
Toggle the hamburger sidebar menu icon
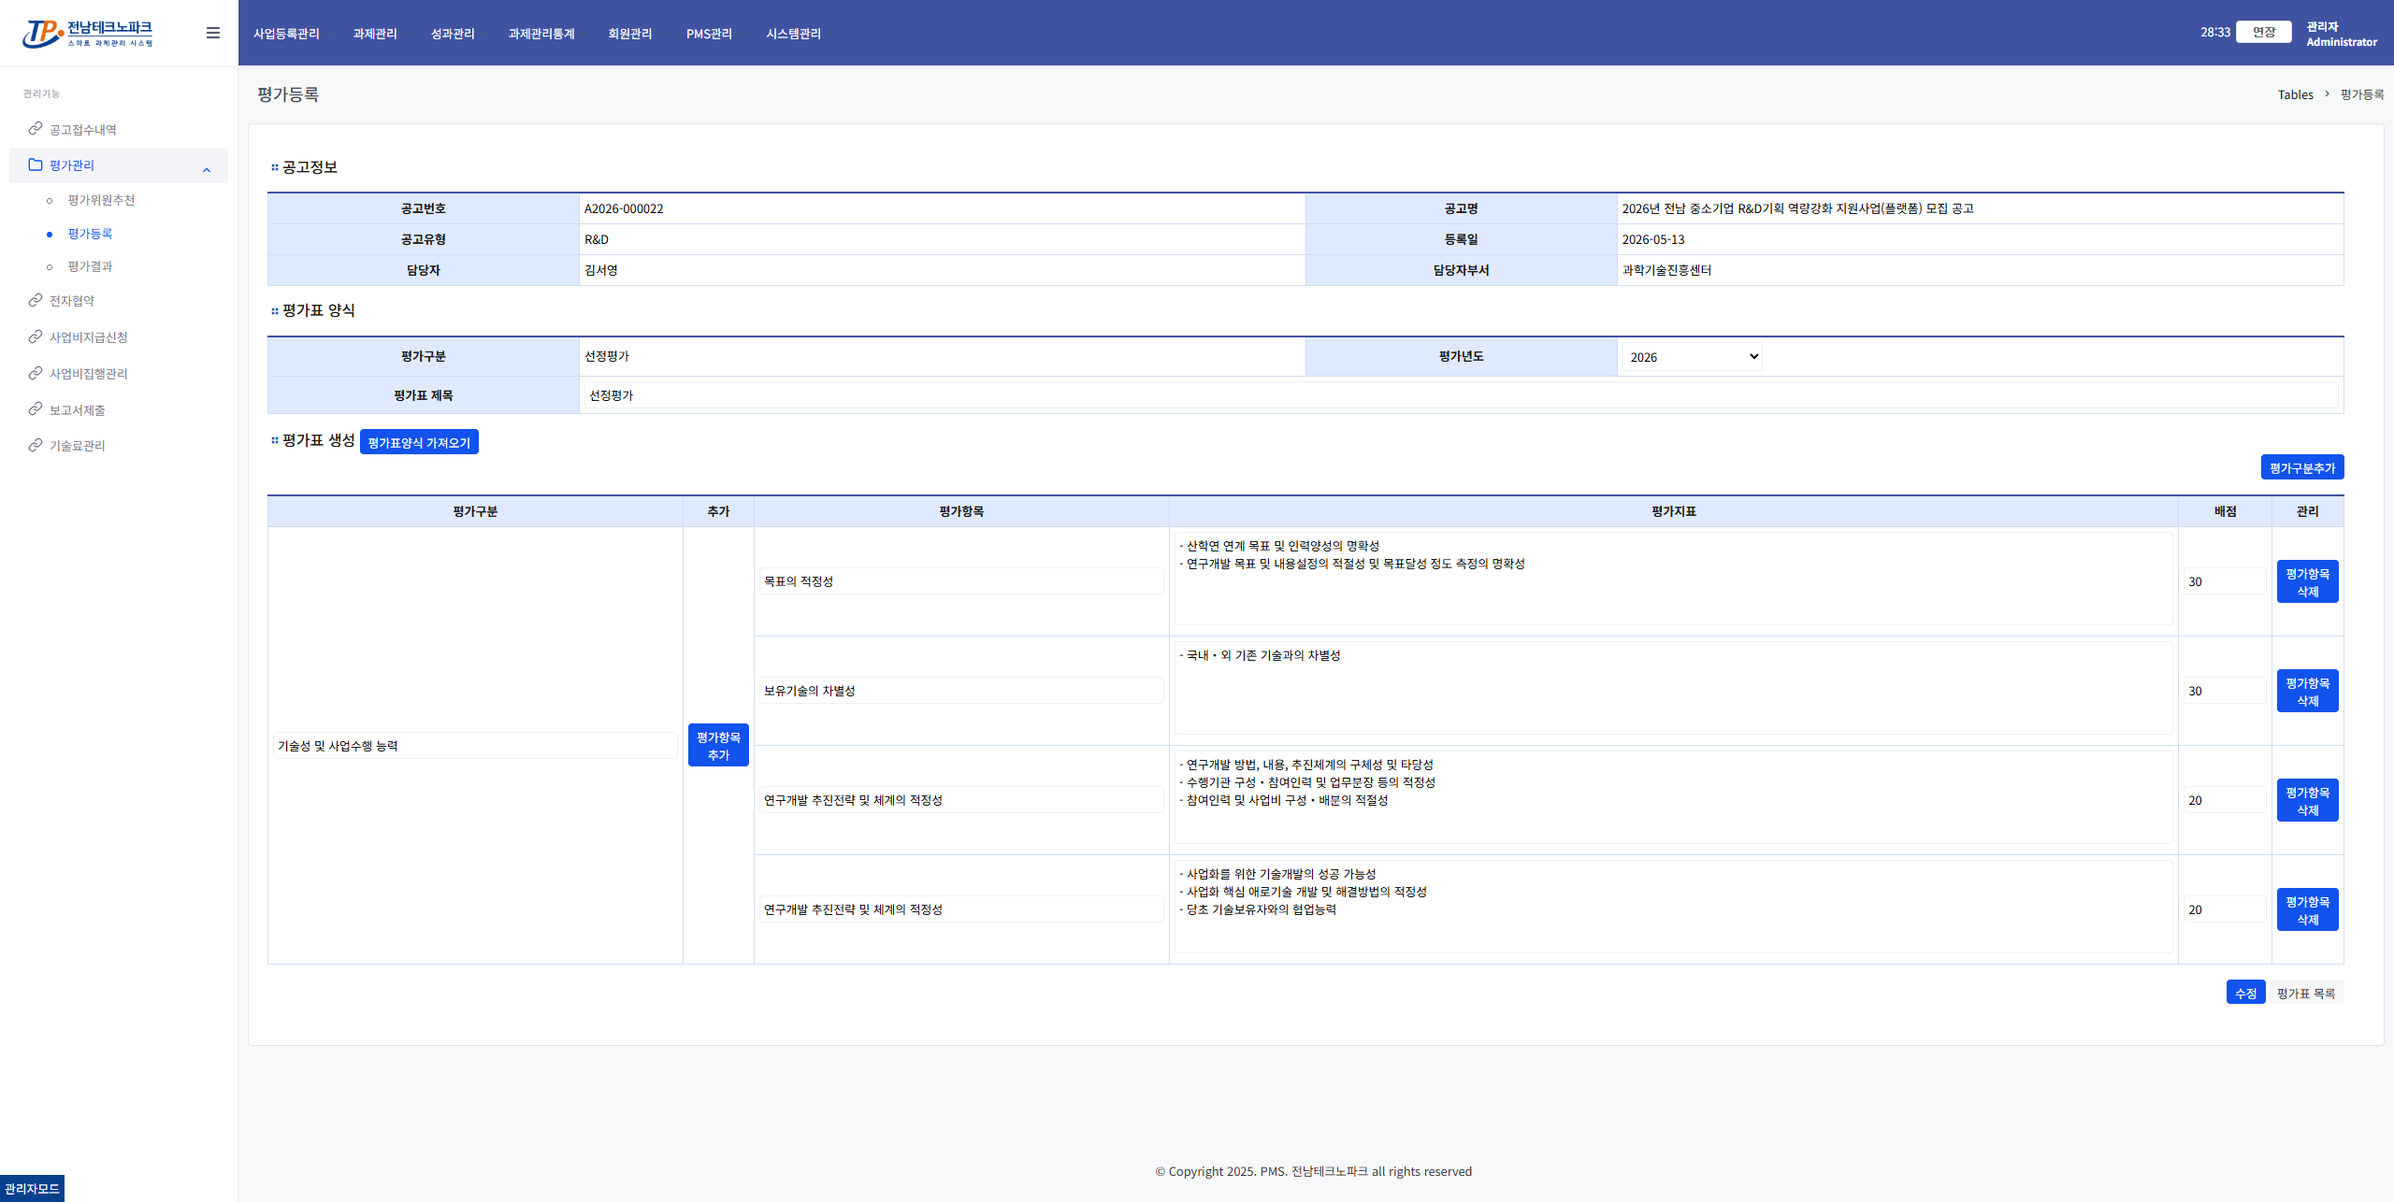(213, 33)
